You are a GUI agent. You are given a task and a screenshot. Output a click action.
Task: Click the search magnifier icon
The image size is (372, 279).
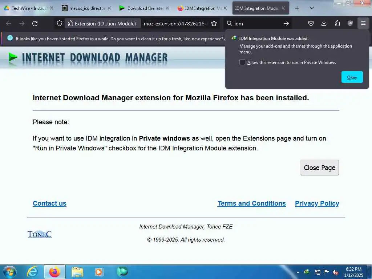tap(230, 24)
